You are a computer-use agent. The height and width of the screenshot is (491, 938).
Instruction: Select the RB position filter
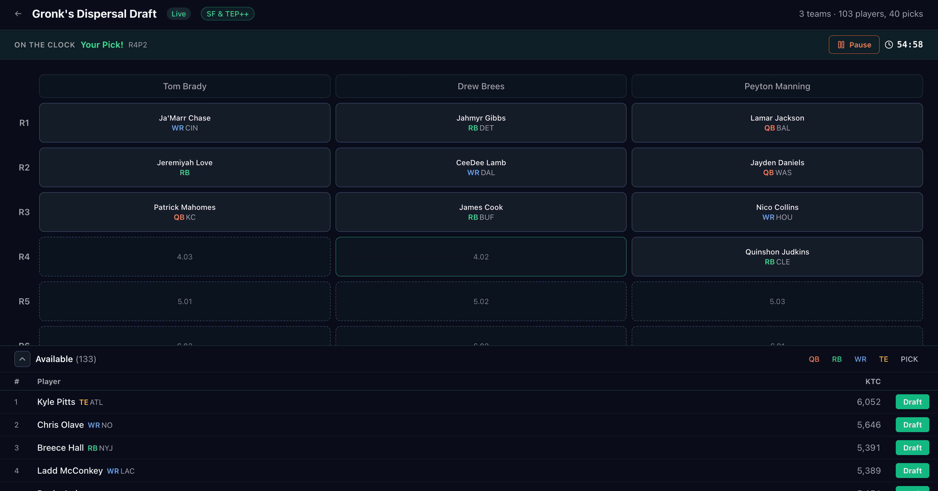(837, 359)
